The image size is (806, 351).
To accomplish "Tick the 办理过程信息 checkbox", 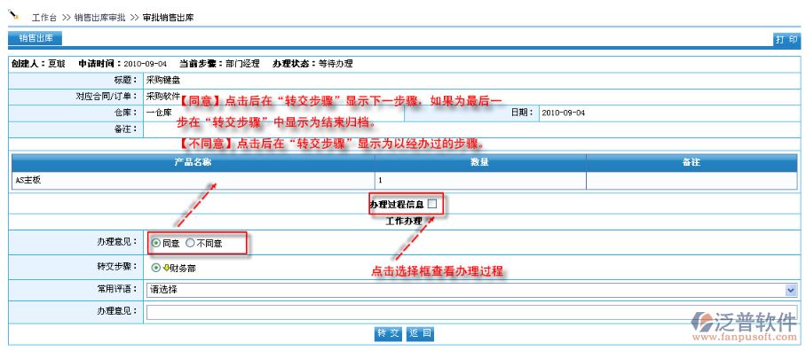I will [x=432, y=204].
